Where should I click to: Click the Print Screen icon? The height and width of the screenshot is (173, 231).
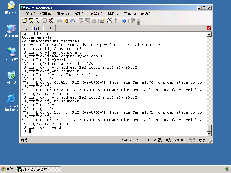[81, 21]
